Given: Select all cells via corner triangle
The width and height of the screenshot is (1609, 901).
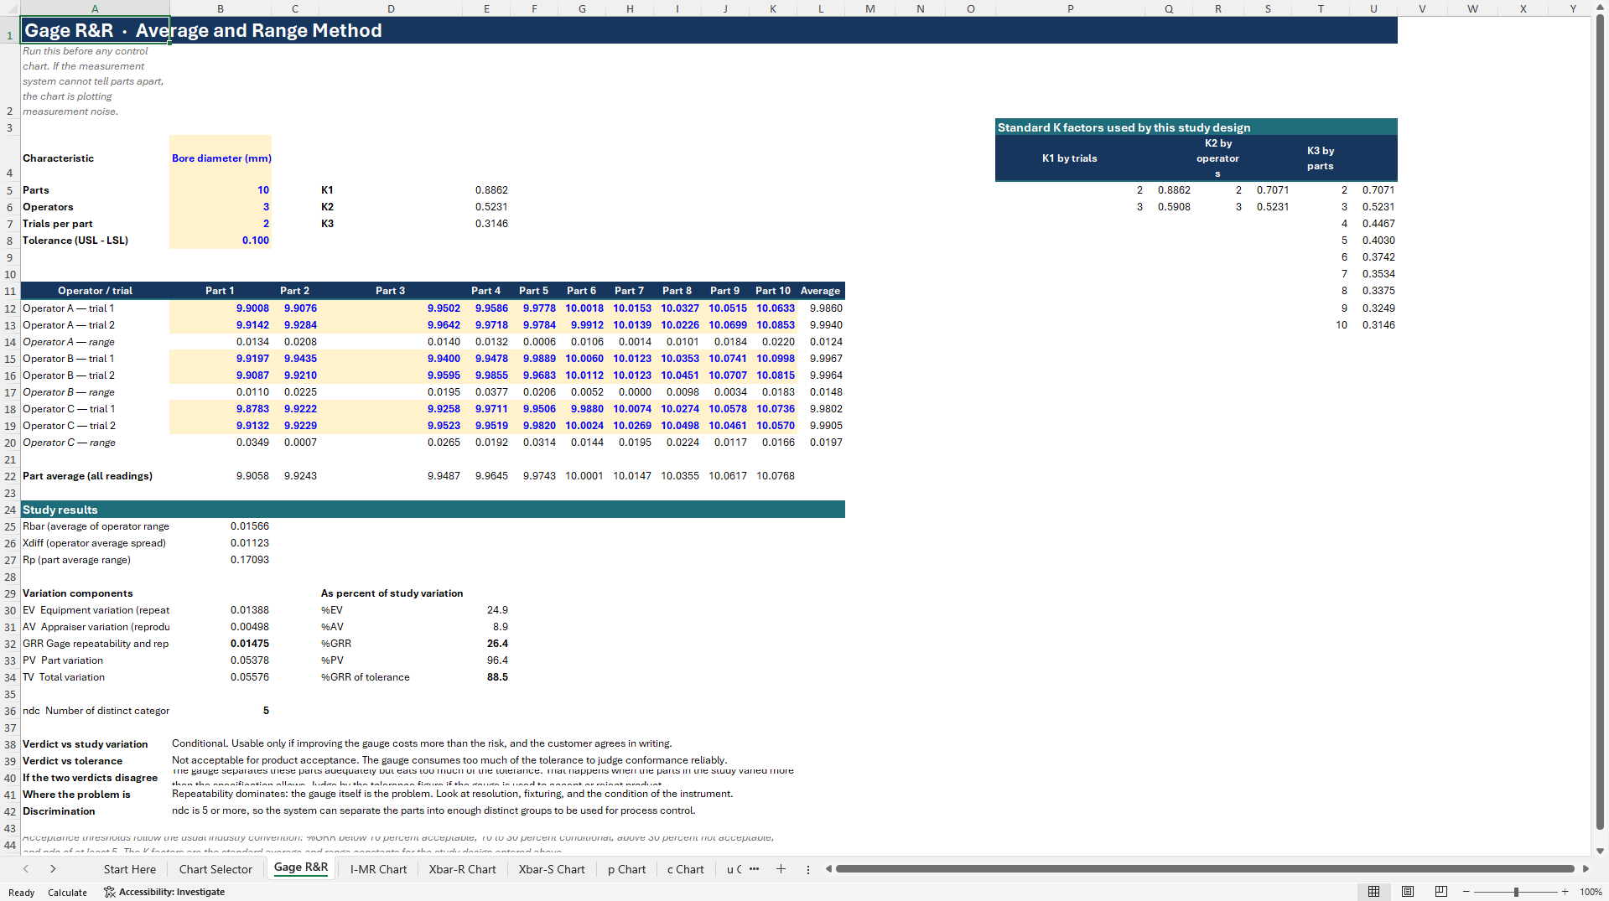Looking at the screenshot, I should [10, 8].
